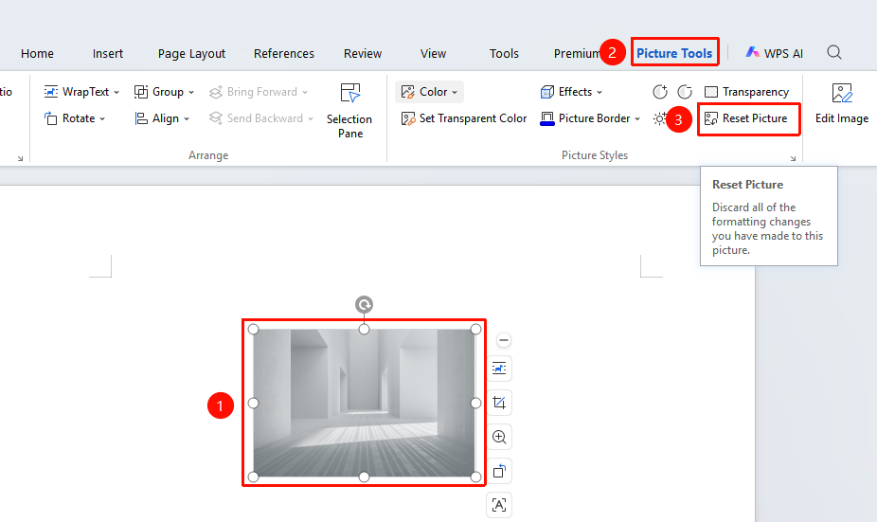Open the Tools tab
The height and width of the screenshot is (522, 877).
tap(504, 54)
